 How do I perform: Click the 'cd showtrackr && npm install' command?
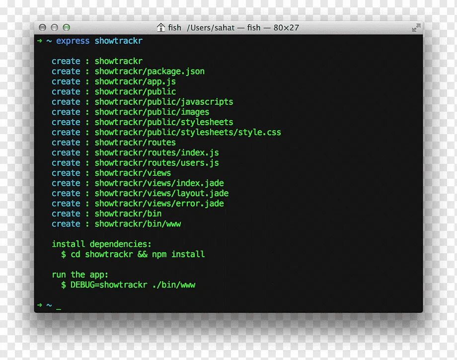(x=138, y=254)
